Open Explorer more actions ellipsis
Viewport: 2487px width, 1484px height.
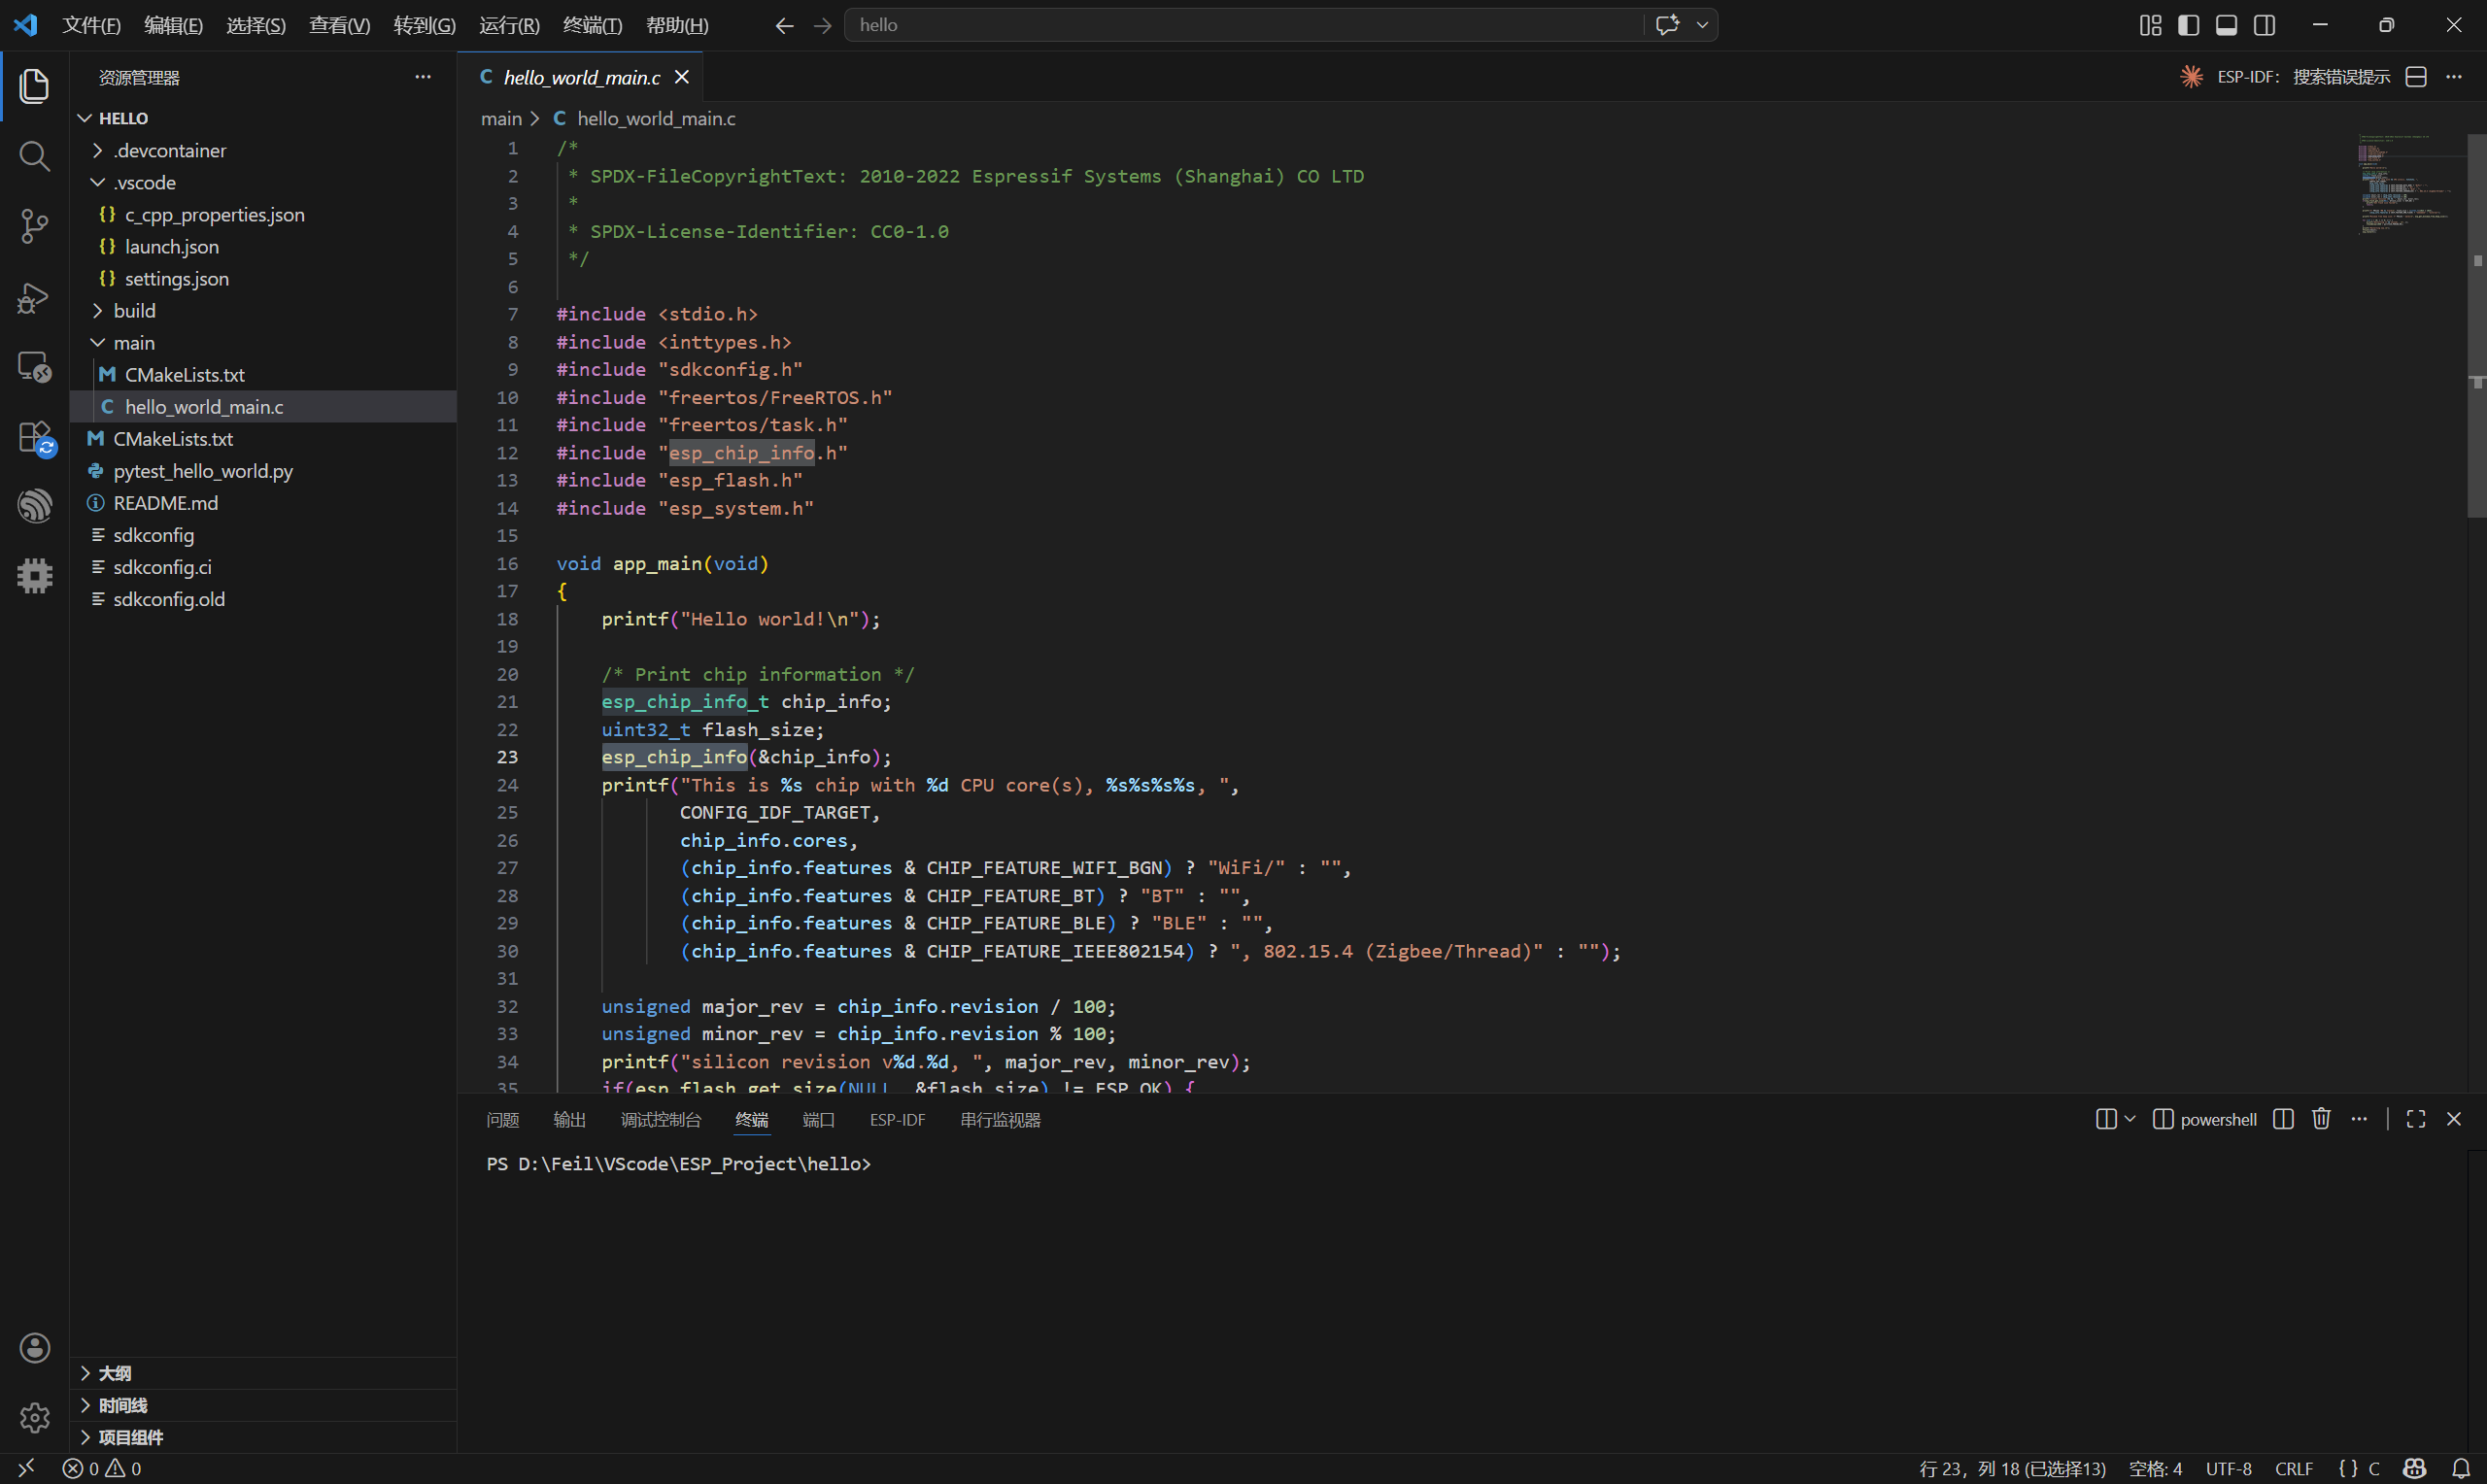point(423,77)
